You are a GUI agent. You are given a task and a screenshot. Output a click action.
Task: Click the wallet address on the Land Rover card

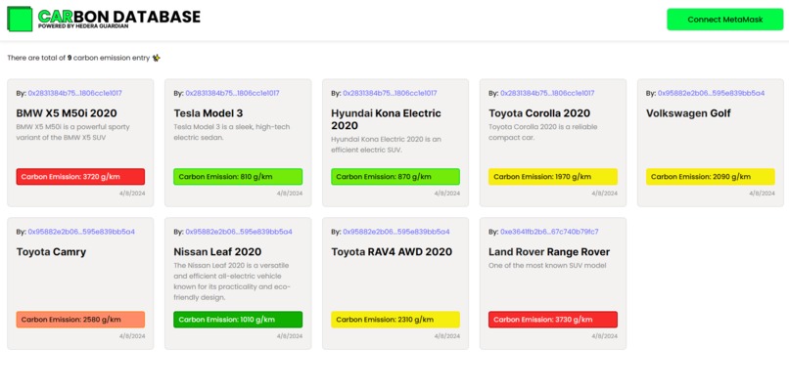tap(549, 232)
